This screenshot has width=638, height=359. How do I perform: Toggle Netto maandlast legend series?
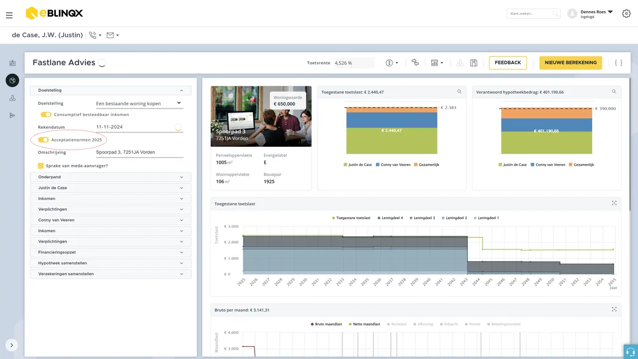coord(364,324)
